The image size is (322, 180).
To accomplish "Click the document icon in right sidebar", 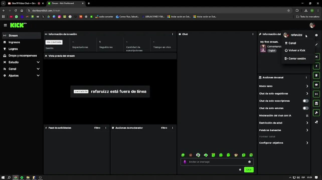I will 316,75.
